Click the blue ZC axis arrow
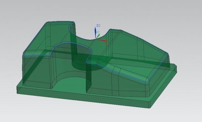Viewport: 202px width, 122px height. click(x=96, y=32)
